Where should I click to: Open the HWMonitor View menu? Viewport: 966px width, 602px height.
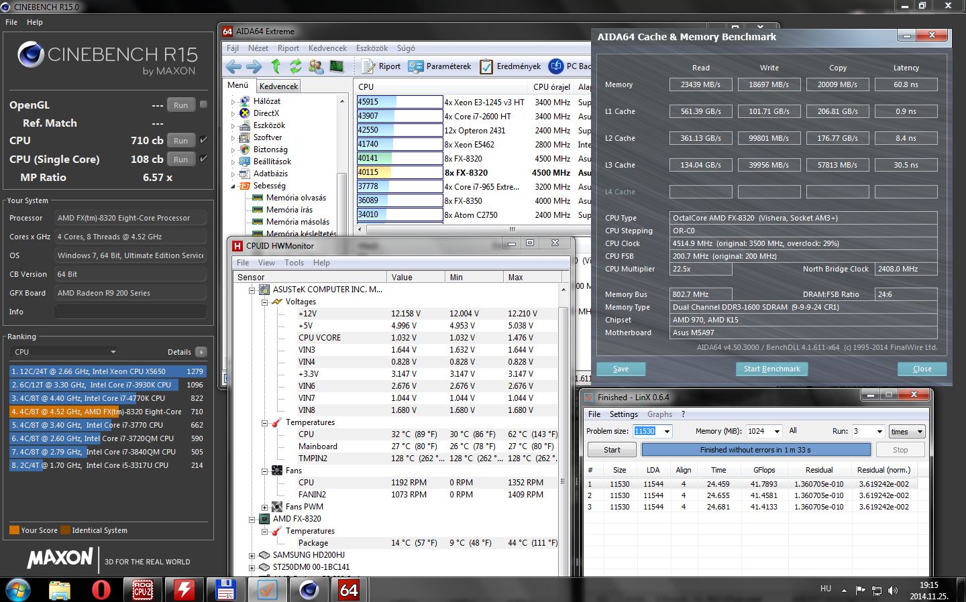pos(266,263)
